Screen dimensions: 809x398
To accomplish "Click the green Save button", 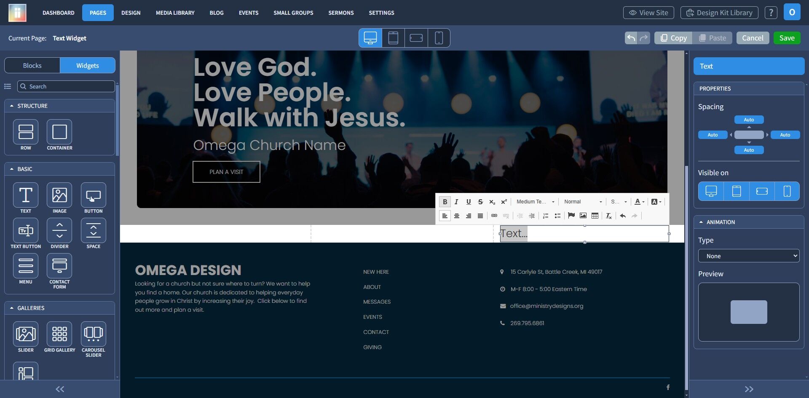I will pos(787,38).
